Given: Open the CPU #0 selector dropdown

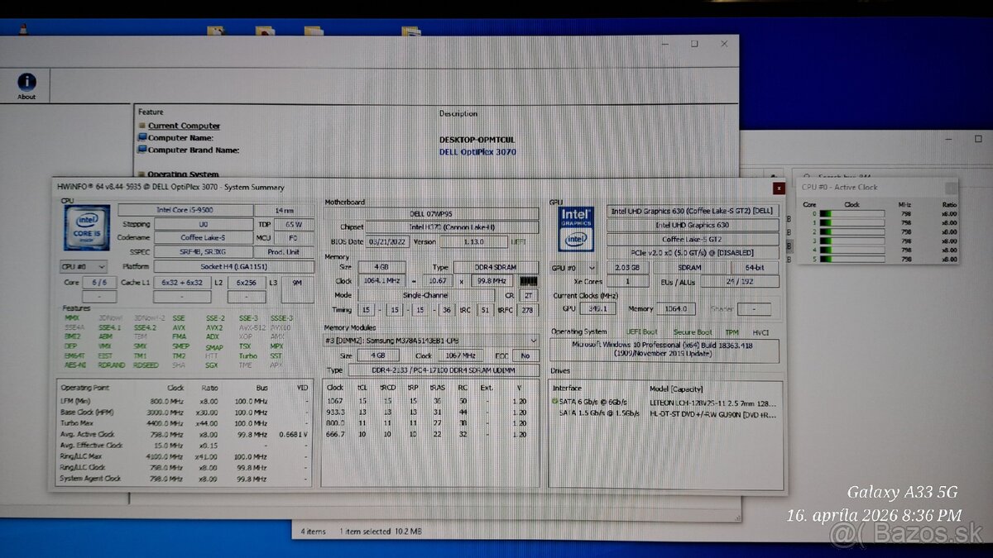Looking at the screenshot, I should pyautogui.click(x=101, y=266).
